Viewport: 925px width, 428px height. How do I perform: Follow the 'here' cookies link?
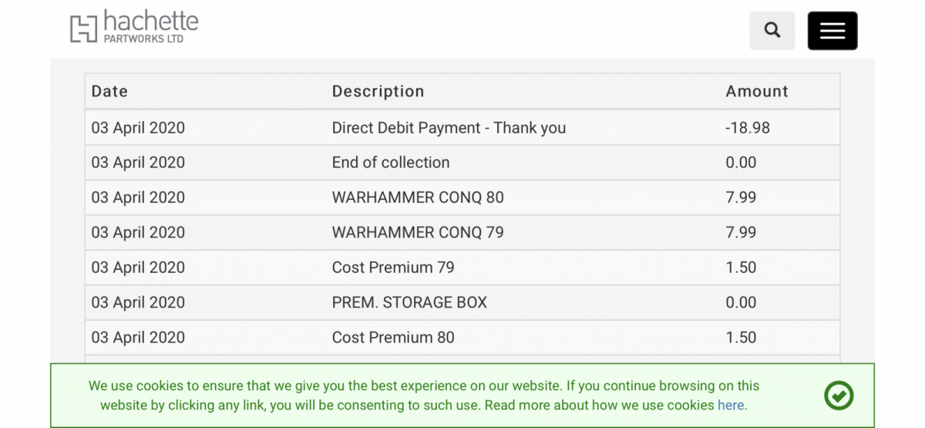731,405
